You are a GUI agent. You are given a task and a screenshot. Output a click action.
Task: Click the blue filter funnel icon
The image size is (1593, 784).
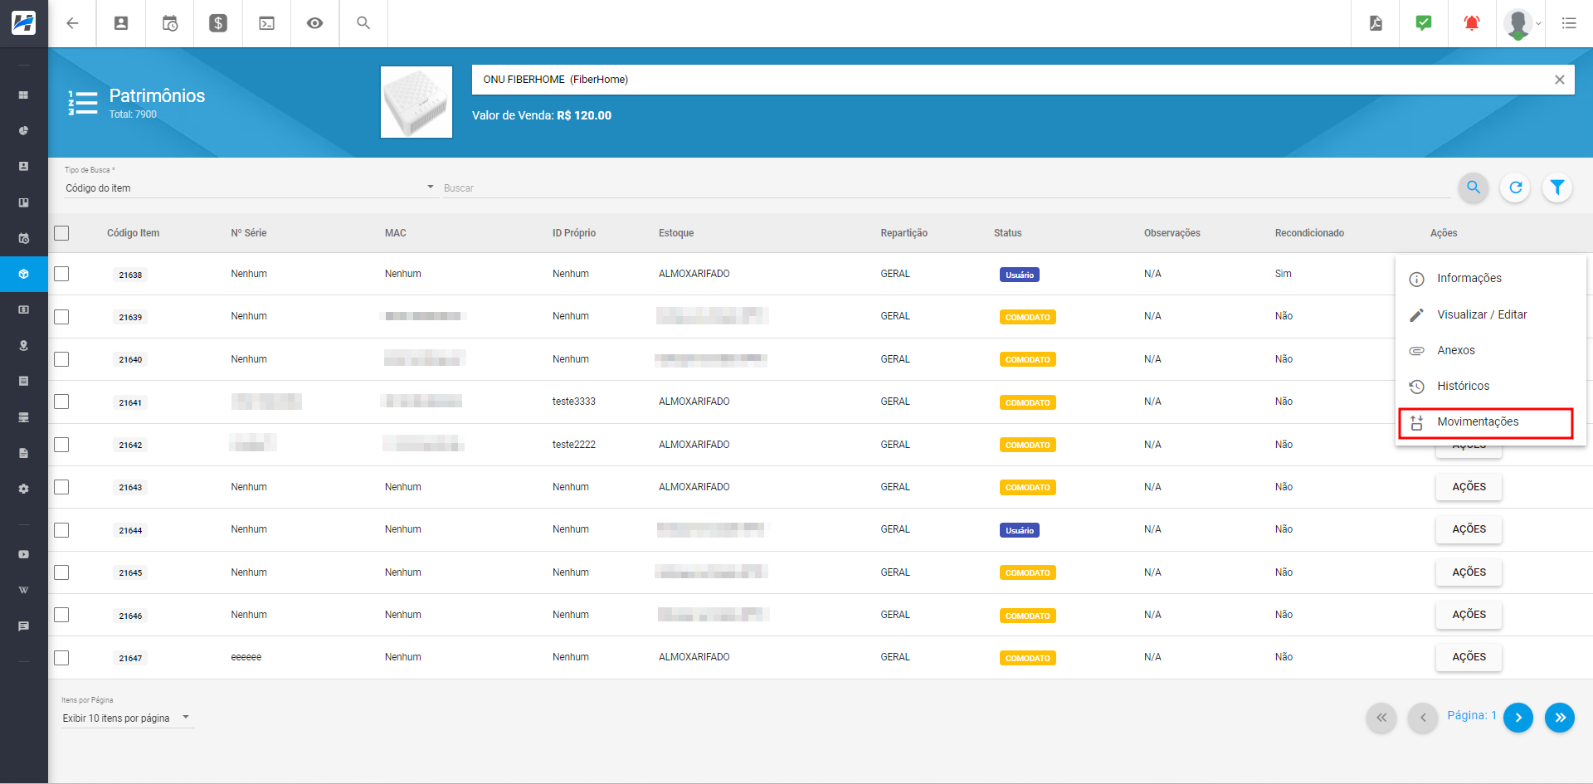(x=1557, y=187)
